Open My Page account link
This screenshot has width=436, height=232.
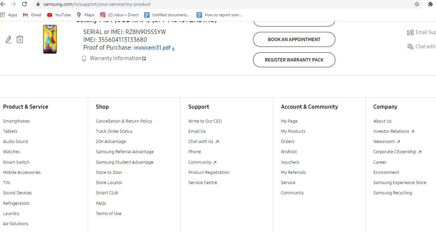[x=289, y=121]
